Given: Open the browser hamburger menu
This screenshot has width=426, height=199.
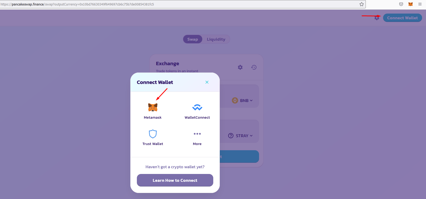Looking at the screenshot, I should point(420,4).
